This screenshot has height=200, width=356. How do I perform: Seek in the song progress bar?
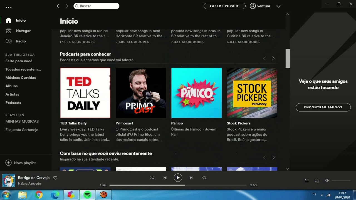click(x=178, y=185)
